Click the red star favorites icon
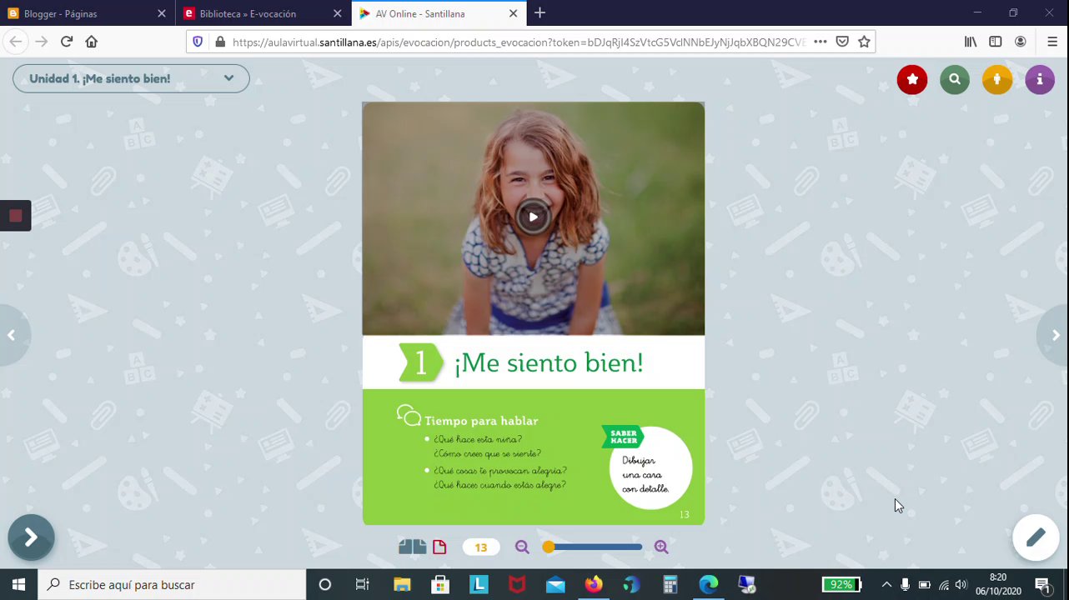Viewport: 1069px width, 600px height. coord(912,79)
